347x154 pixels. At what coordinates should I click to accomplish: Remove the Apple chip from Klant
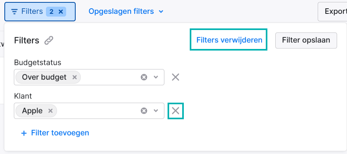coord(50,111)
